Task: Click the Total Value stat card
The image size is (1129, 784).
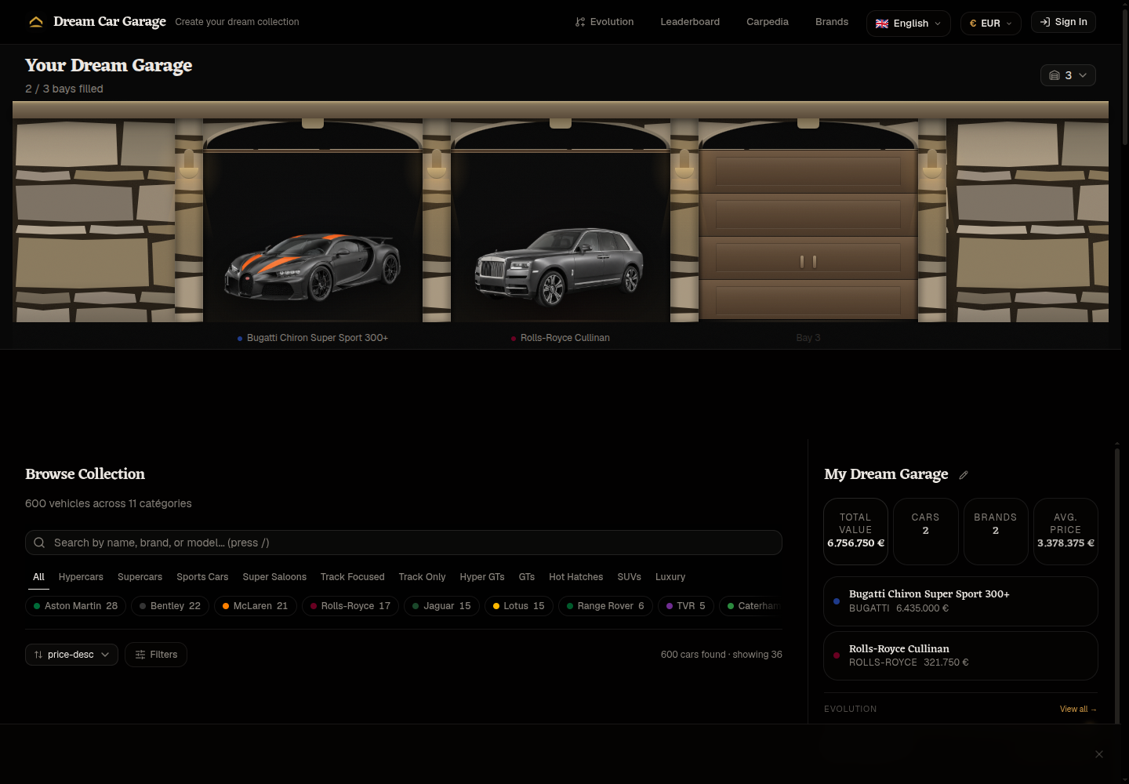Action: point(855,532)
